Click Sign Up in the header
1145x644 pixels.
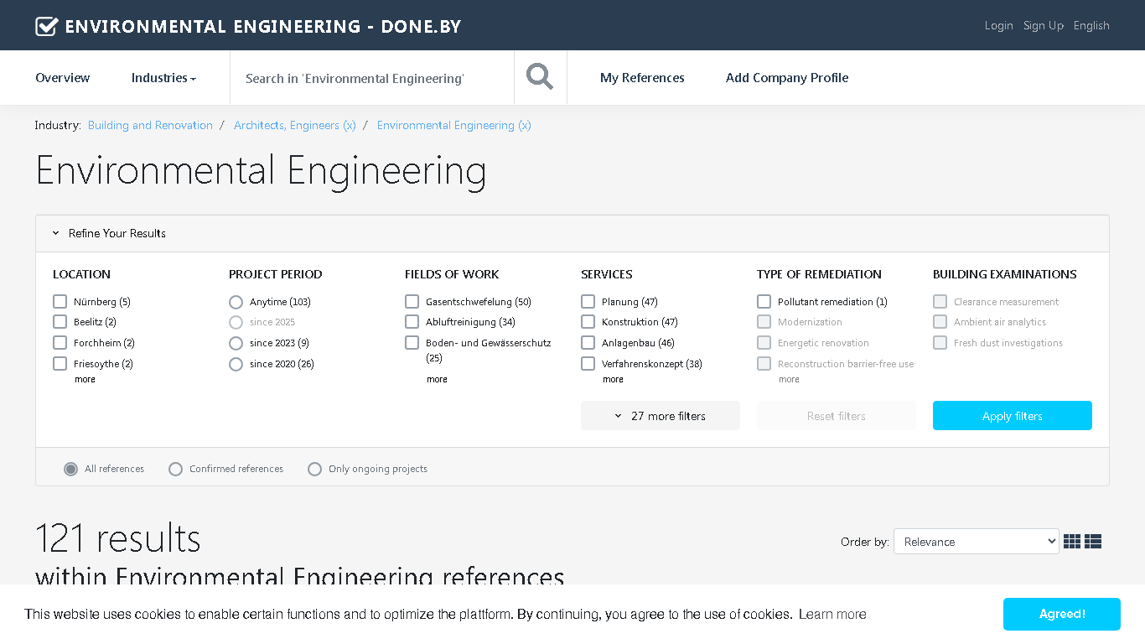coord(1044,26)
